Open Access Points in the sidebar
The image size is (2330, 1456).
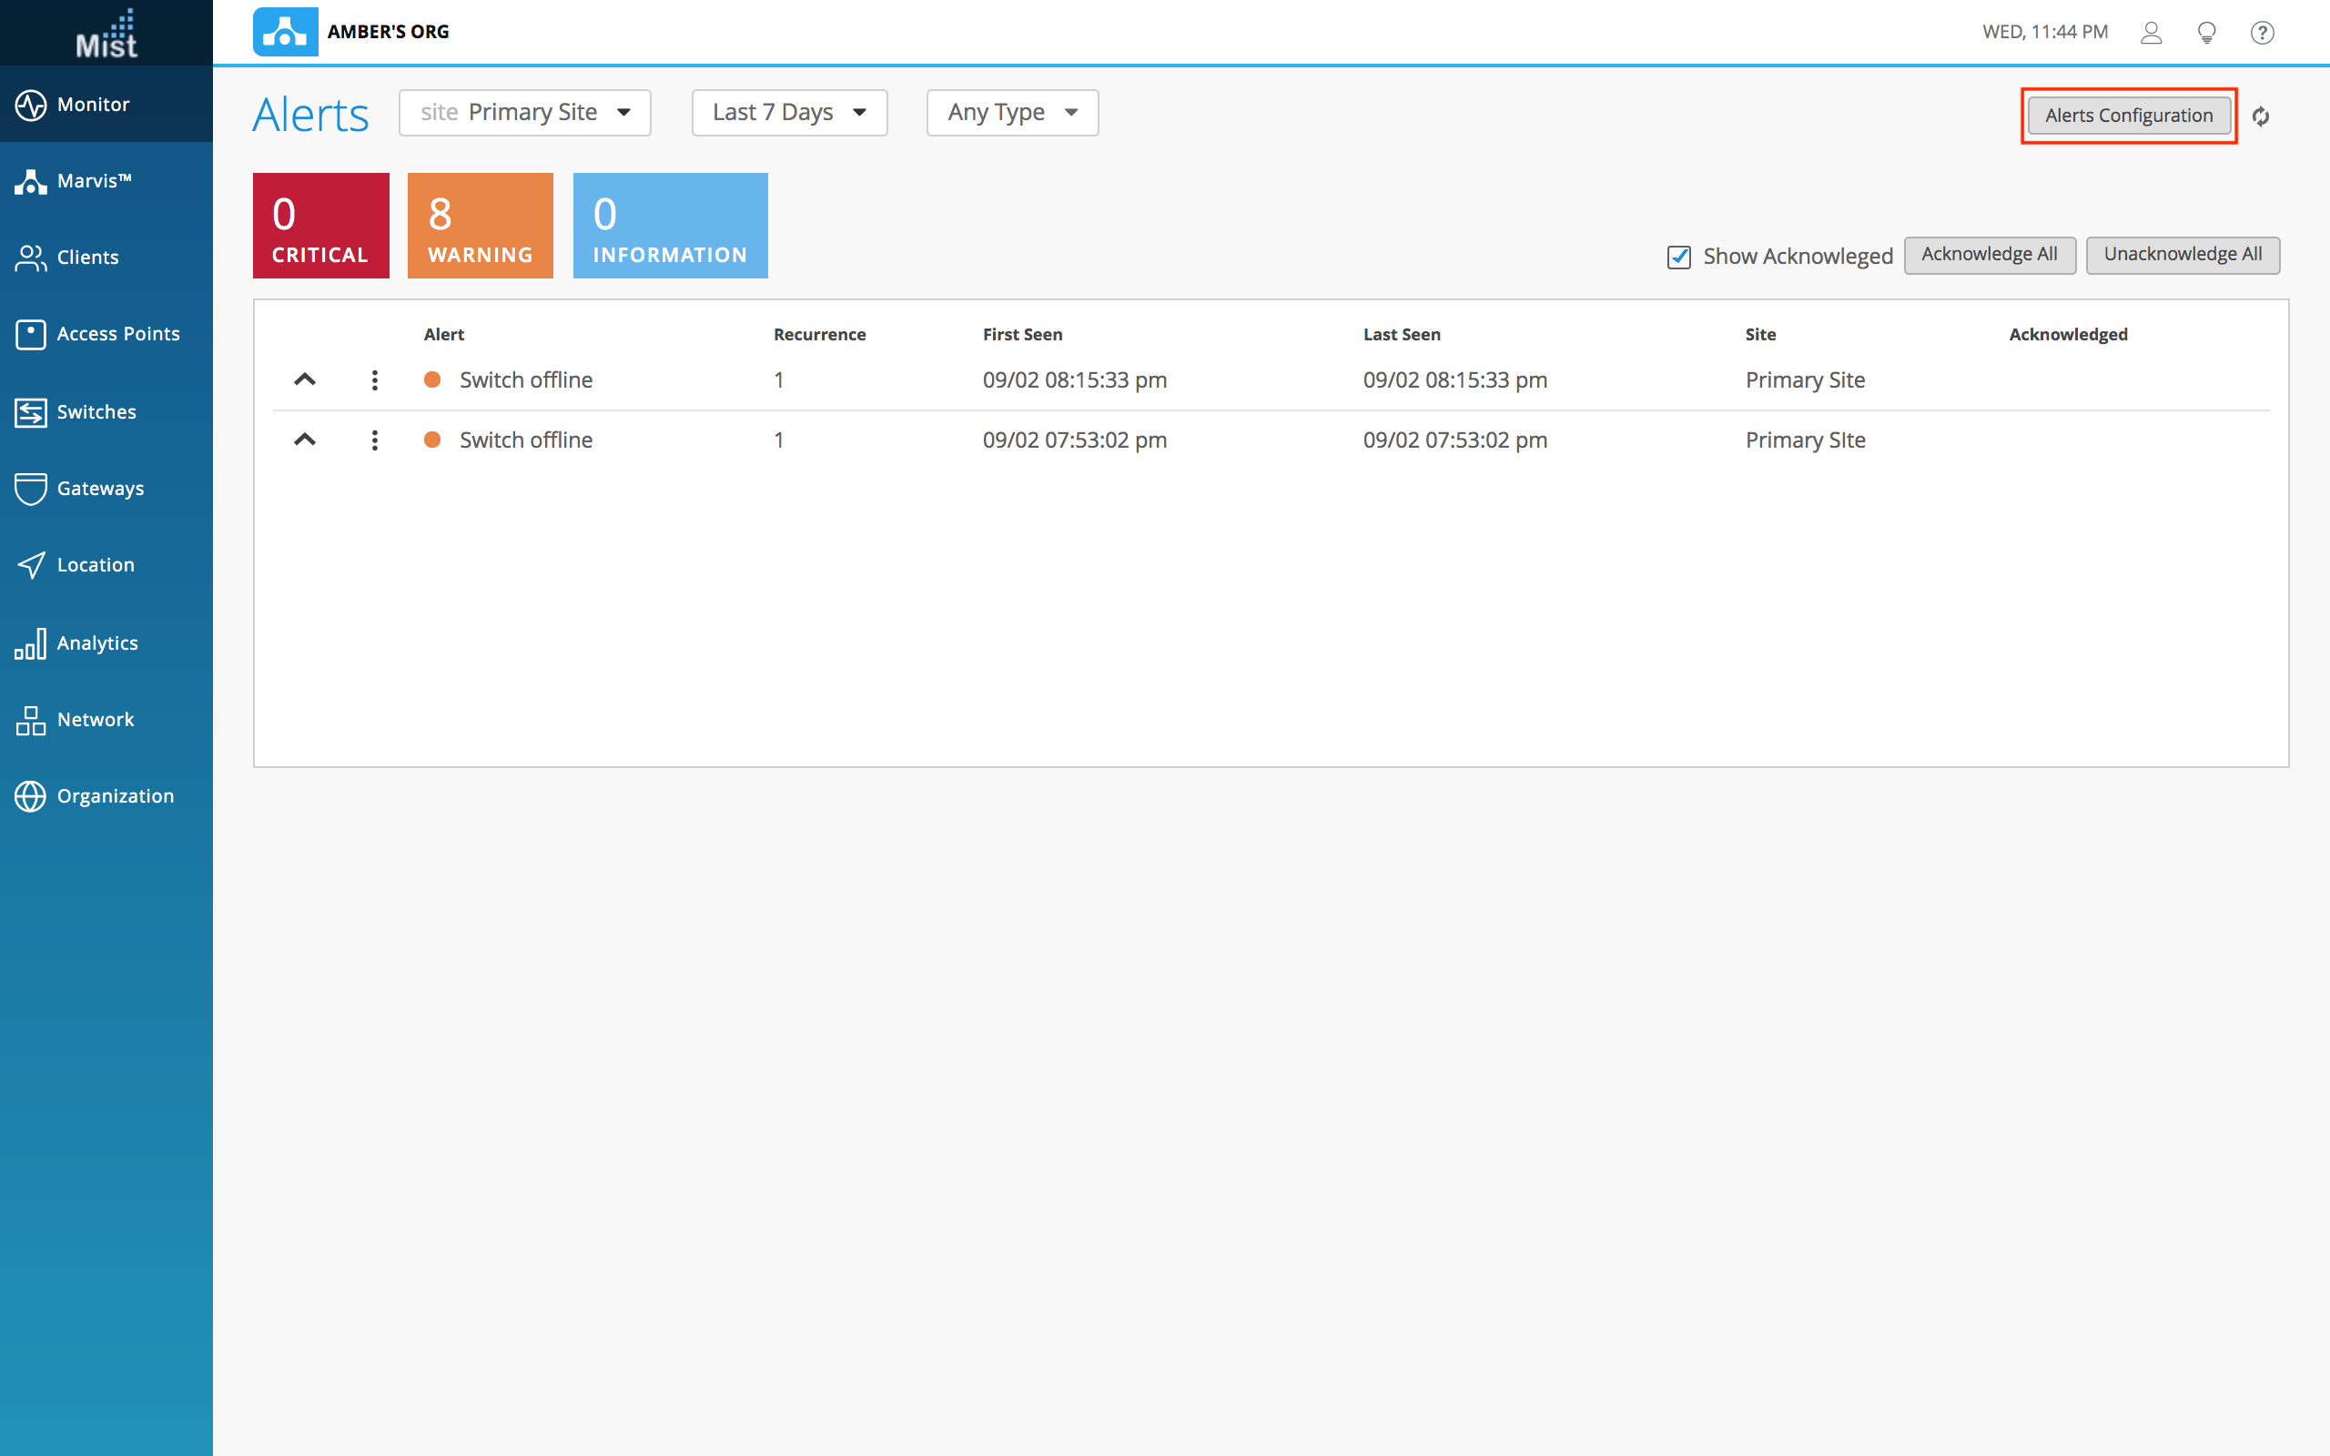click(117, 334)
